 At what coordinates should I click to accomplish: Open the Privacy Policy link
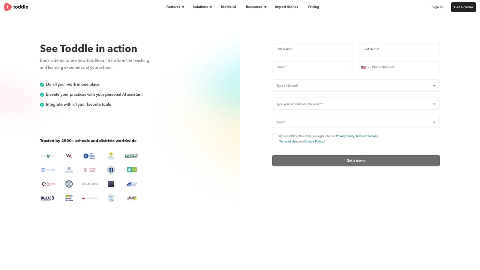(x=345, y=136)
